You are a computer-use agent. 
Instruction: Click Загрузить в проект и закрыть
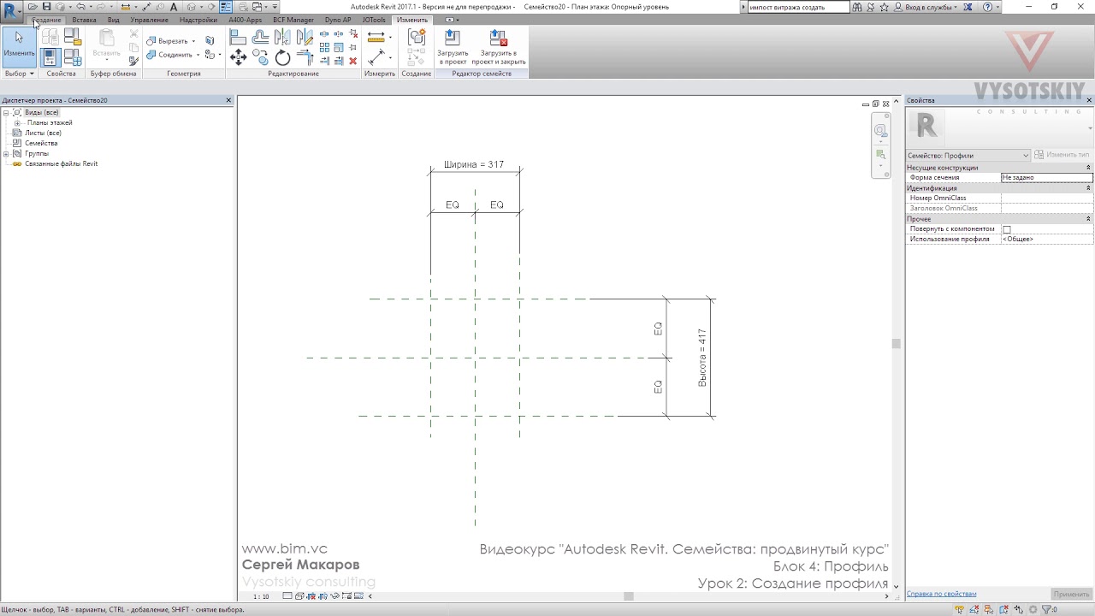[499, 47]
